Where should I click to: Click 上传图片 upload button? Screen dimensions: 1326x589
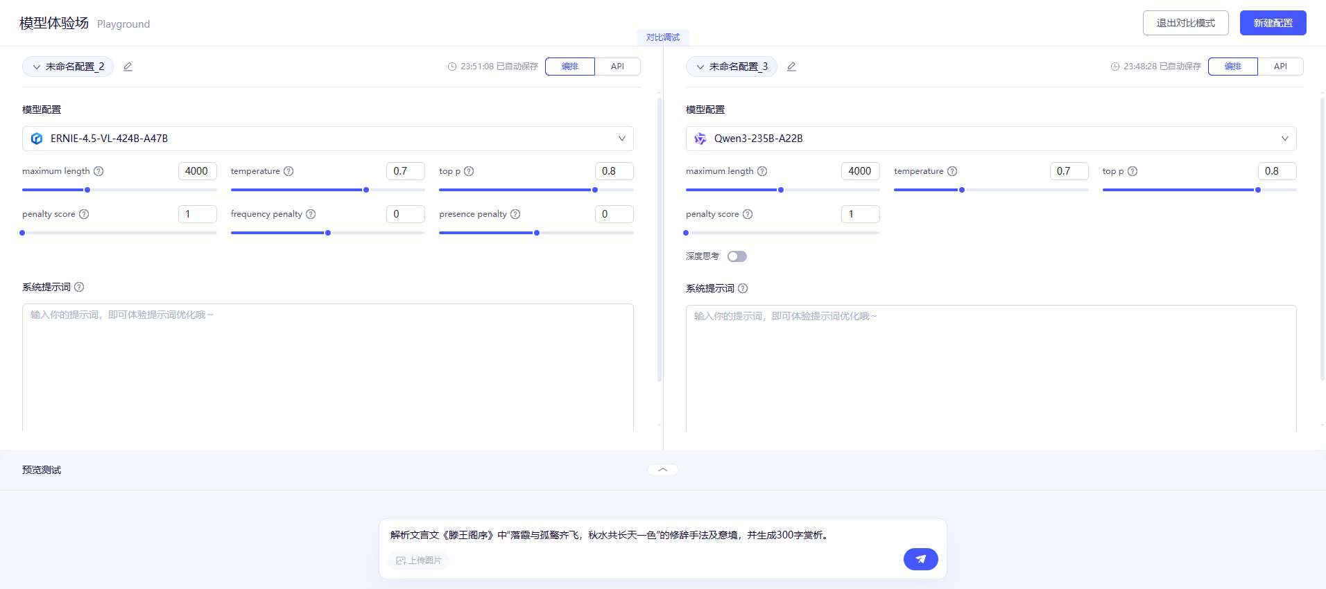coord(419,560)
